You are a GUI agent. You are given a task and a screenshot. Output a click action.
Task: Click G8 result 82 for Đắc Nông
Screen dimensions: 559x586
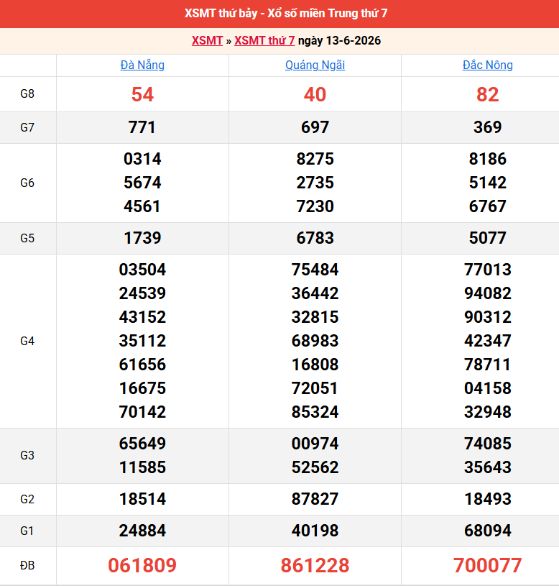coord(488,95)
